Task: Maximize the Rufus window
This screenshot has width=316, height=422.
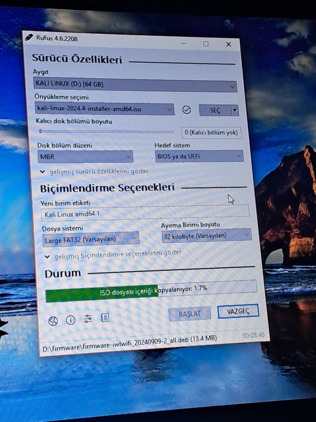Action: pos(206,44)
